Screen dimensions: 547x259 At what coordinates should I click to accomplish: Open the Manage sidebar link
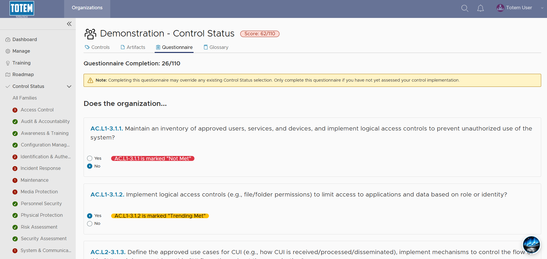[x=21, y=51]
